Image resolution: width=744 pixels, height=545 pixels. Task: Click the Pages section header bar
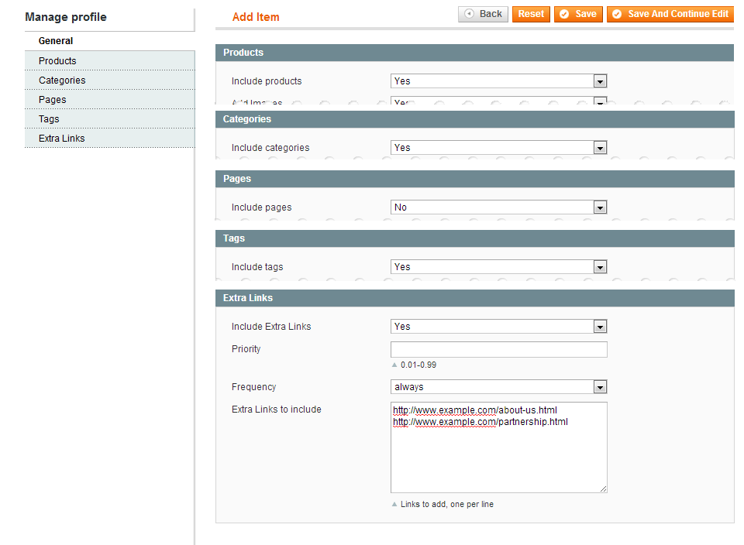point(474,179)
